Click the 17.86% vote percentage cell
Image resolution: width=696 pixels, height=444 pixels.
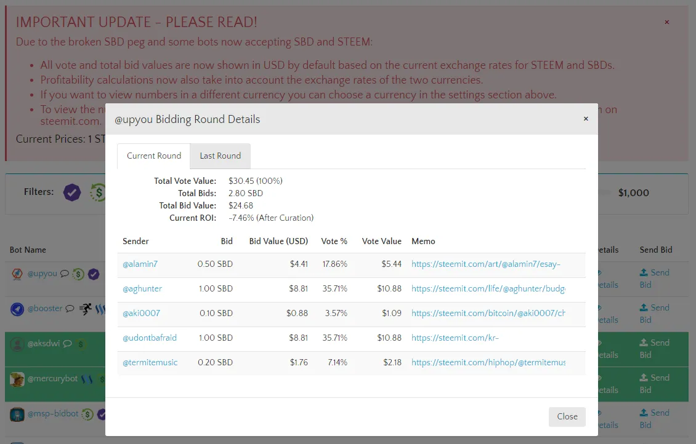click(334, 264)
